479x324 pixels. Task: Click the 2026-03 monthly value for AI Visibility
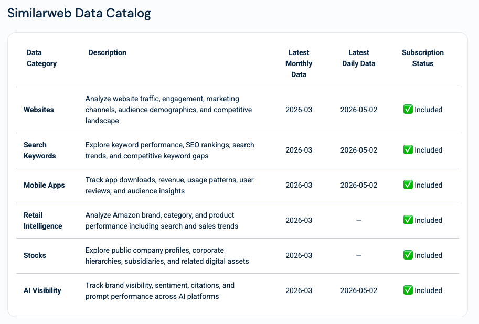tap(299, 290)
